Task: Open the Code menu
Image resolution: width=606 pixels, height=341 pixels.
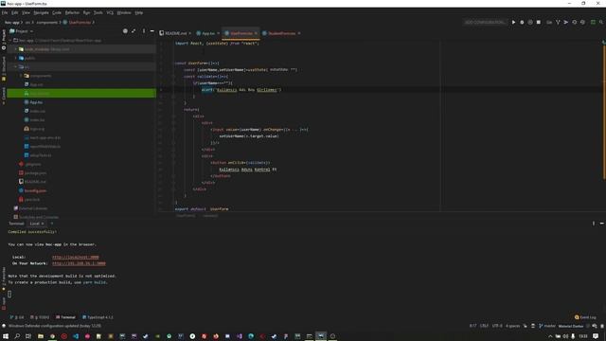Action: pos(57,12)
